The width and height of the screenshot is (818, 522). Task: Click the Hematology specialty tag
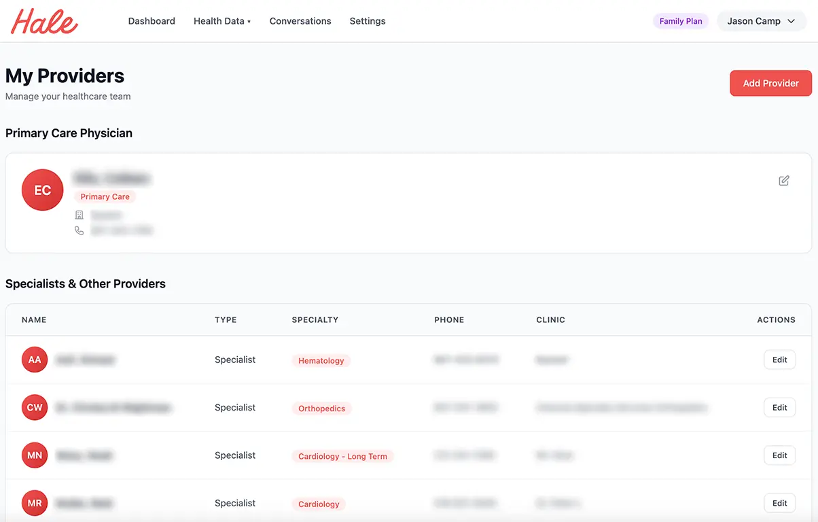point(321,361)
